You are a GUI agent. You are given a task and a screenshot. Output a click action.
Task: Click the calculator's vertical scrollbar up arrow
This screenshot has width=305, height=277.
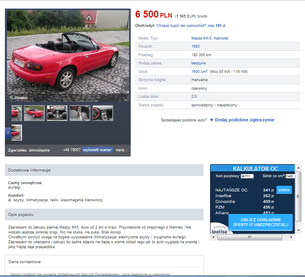[298, 167]
